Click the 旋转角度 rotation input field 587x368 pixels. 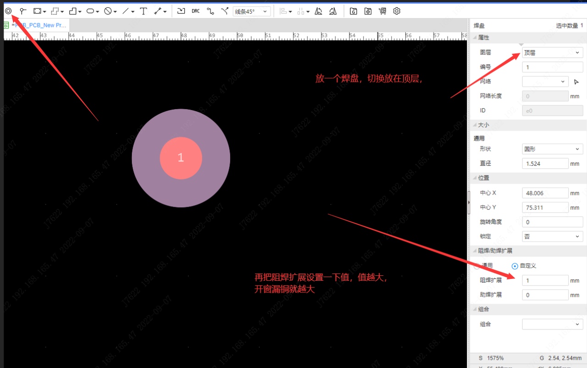553,222
